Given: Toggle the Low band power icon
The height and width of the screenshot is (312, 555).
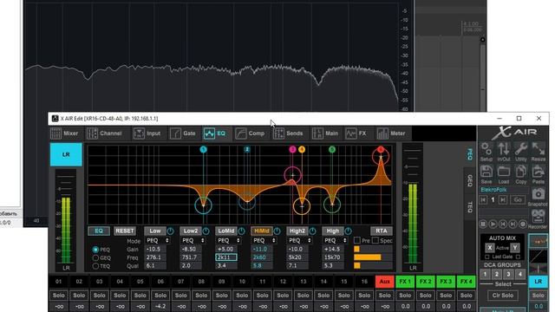Looking at the screenshot, I should (170, 231).
